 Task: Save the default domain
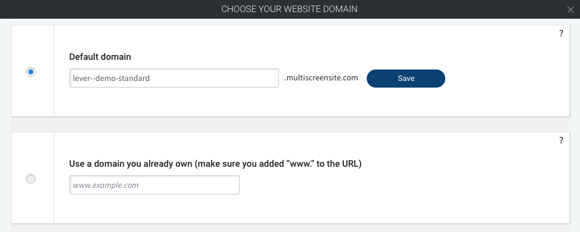(406, 79)
